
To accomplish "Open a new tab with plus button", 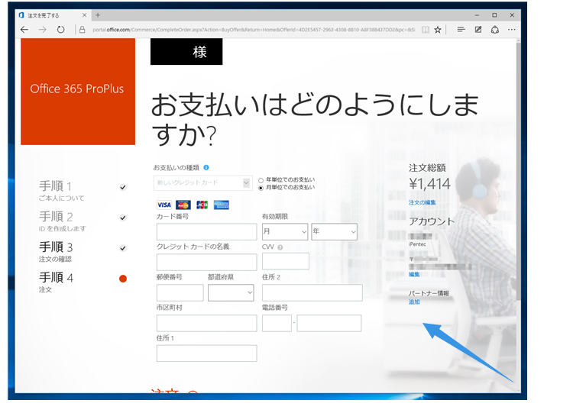I will tap(98, 15).
